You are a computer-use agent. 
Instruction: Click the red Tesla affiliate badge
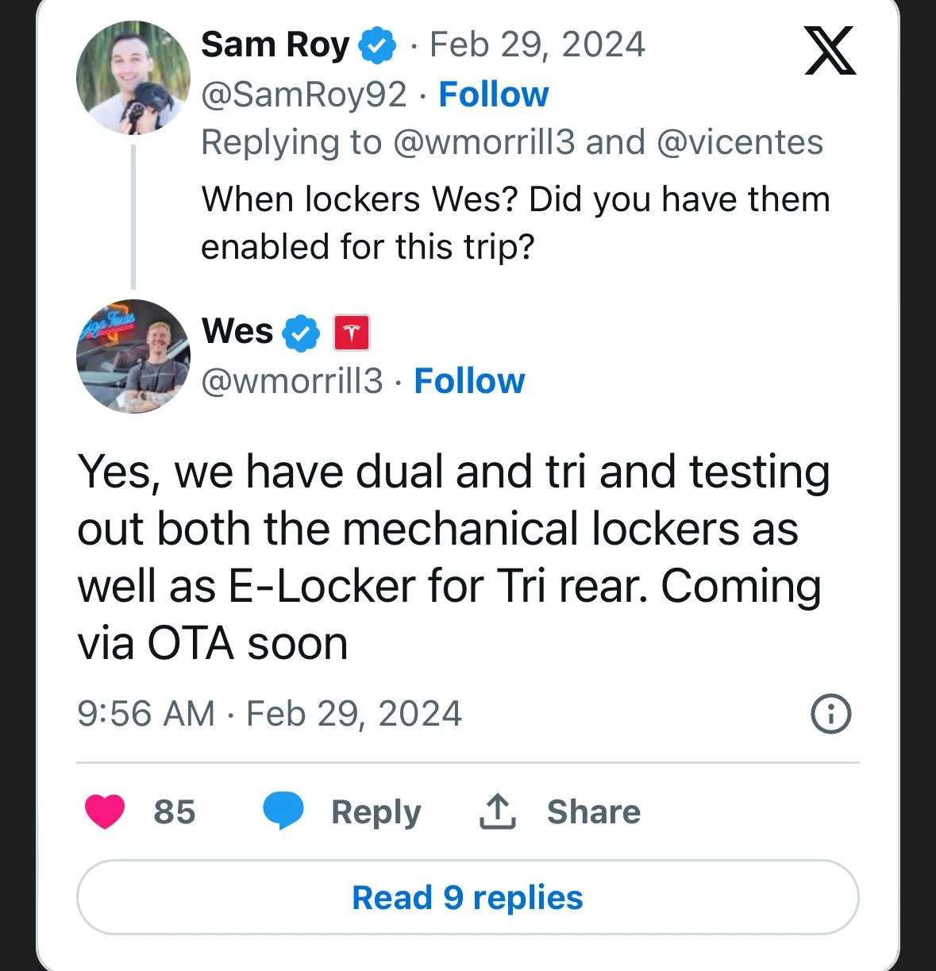[352, 333]
